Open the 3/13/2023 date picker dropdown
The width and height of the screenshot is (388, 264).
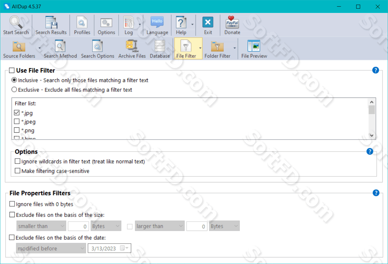pos(125,248)
